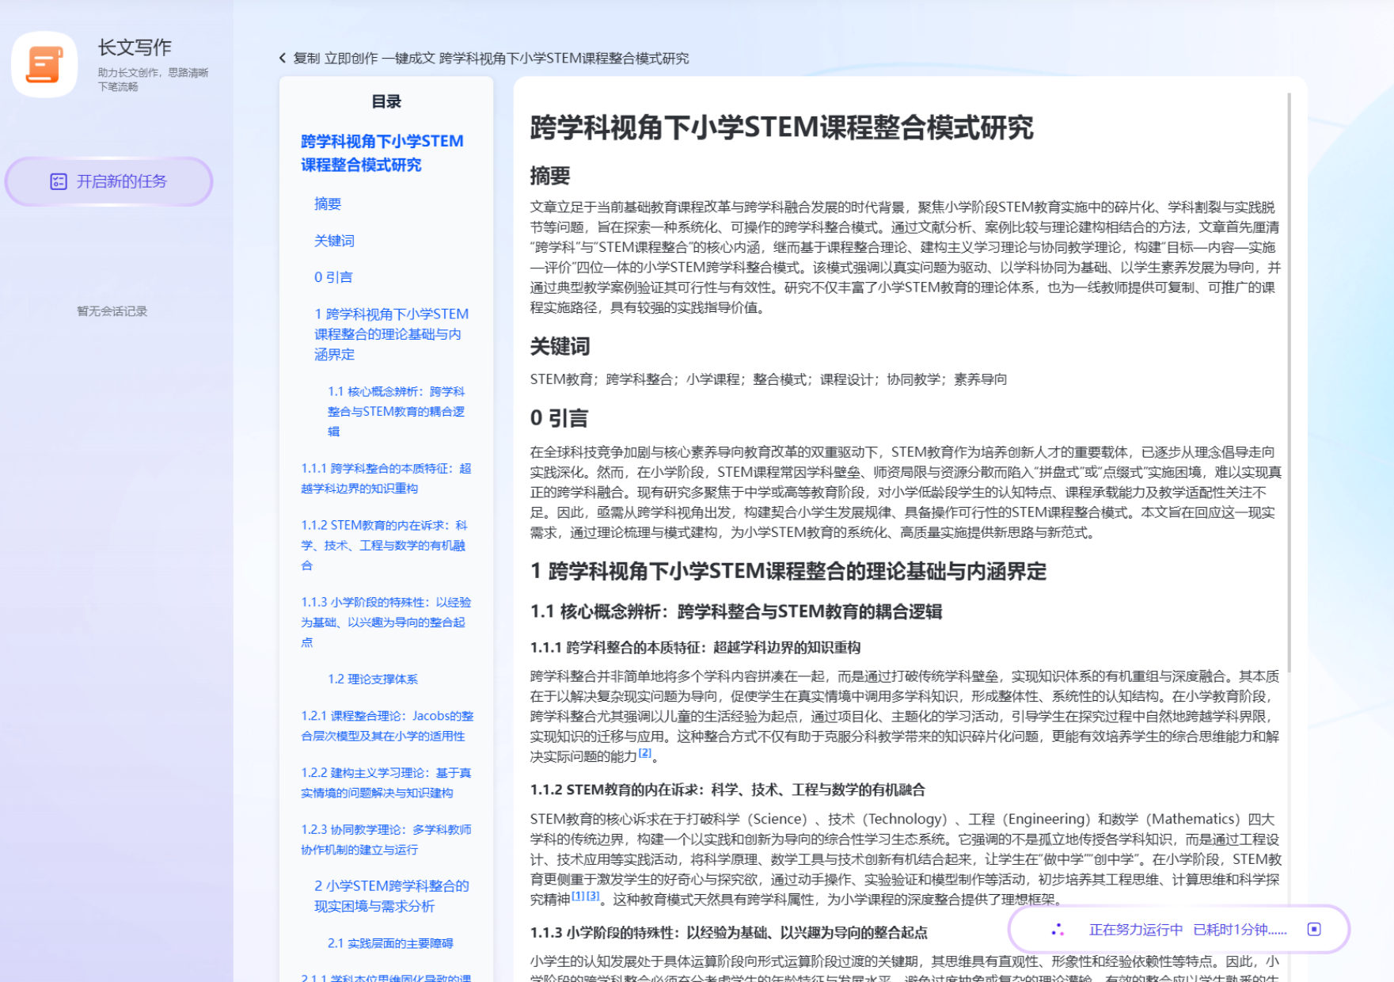Click the 0 引言 heading in the document

(559, 417)
